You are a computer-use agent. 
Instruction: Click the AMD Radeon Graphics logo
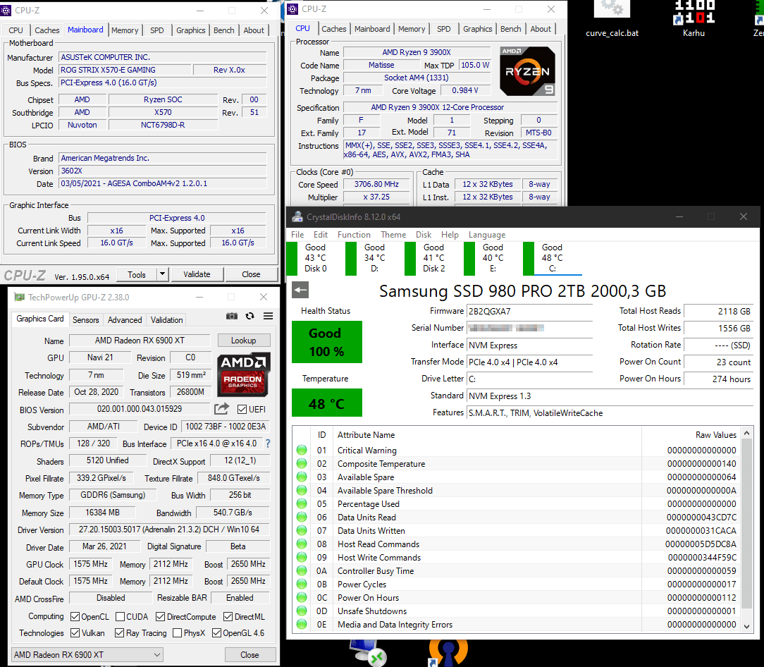point(244,374)
